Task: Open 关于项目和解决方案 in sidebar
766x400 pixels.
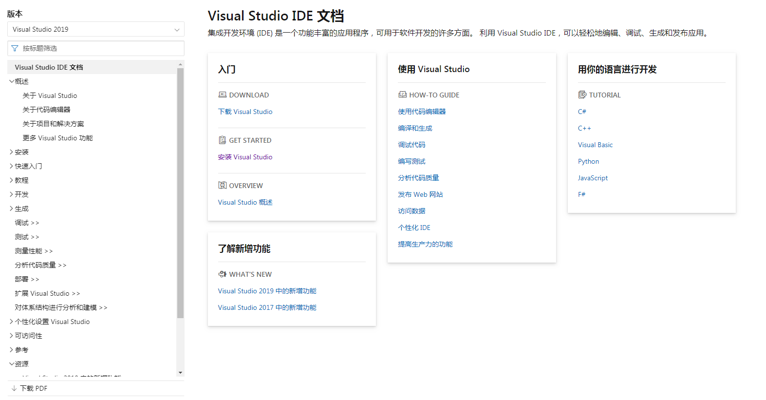Action: tap(53, 124)
